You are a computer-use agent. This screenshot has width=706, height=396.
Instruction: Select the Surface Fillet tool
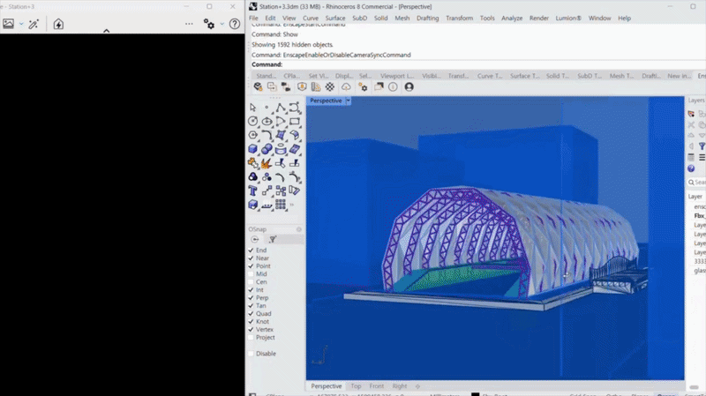(x=295, y=135)
